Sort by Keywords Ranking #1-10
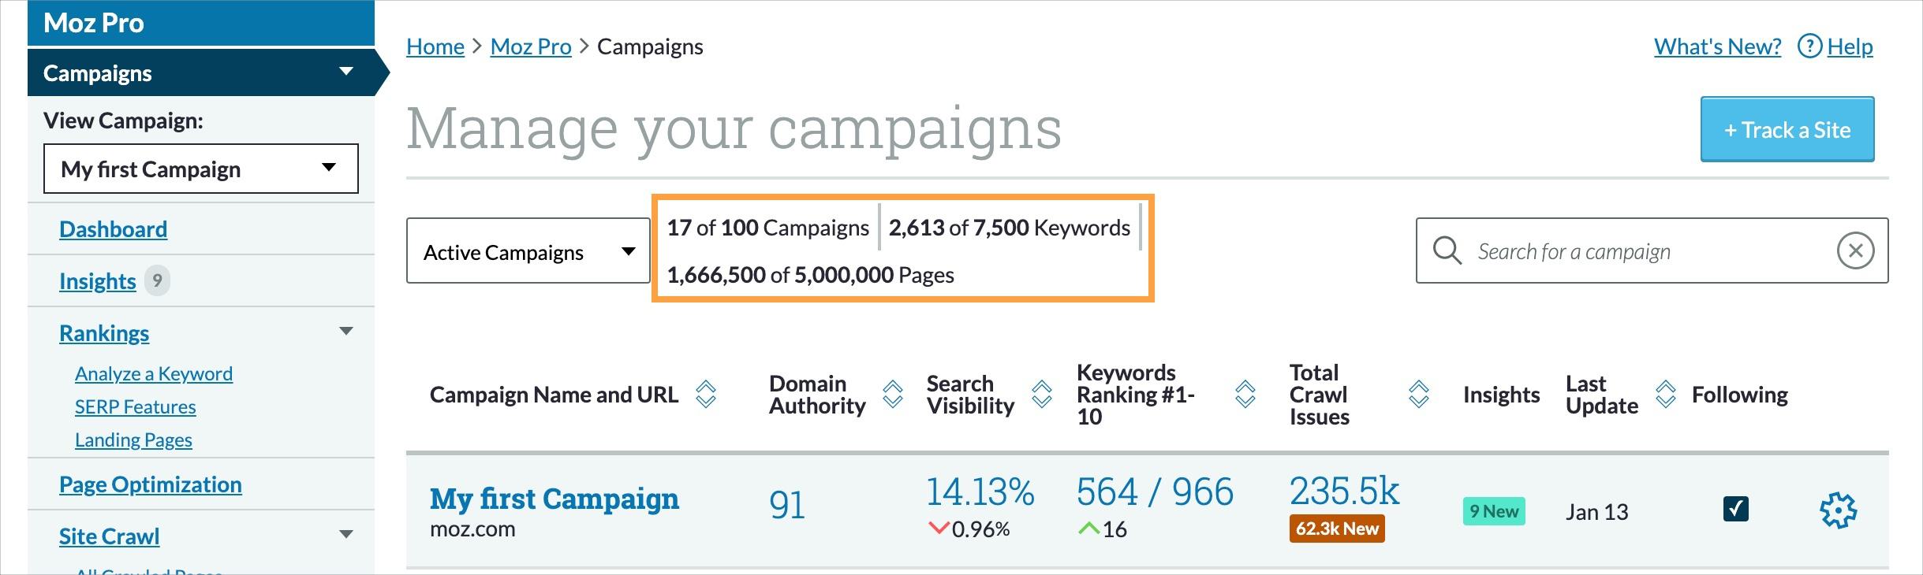This screenshot has height=575, width=1923. (1245, 394)
